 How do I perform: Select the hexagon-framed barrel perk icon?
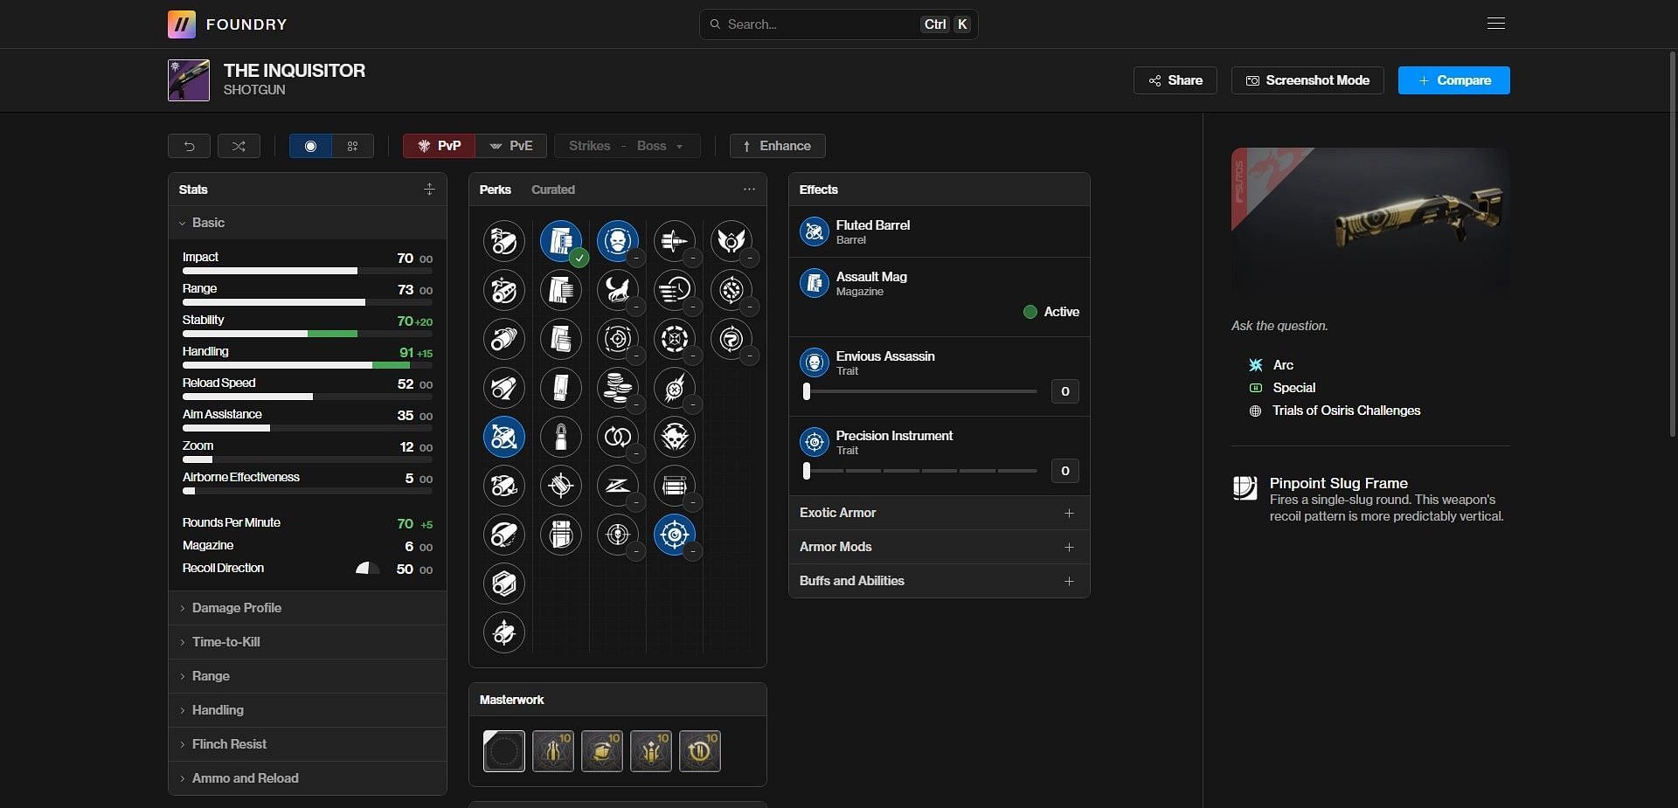504,583
